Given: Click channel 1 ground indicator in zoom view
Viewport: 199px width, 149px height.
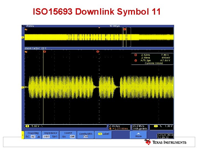Looking at the screenshot, I should tap(23, 87).
